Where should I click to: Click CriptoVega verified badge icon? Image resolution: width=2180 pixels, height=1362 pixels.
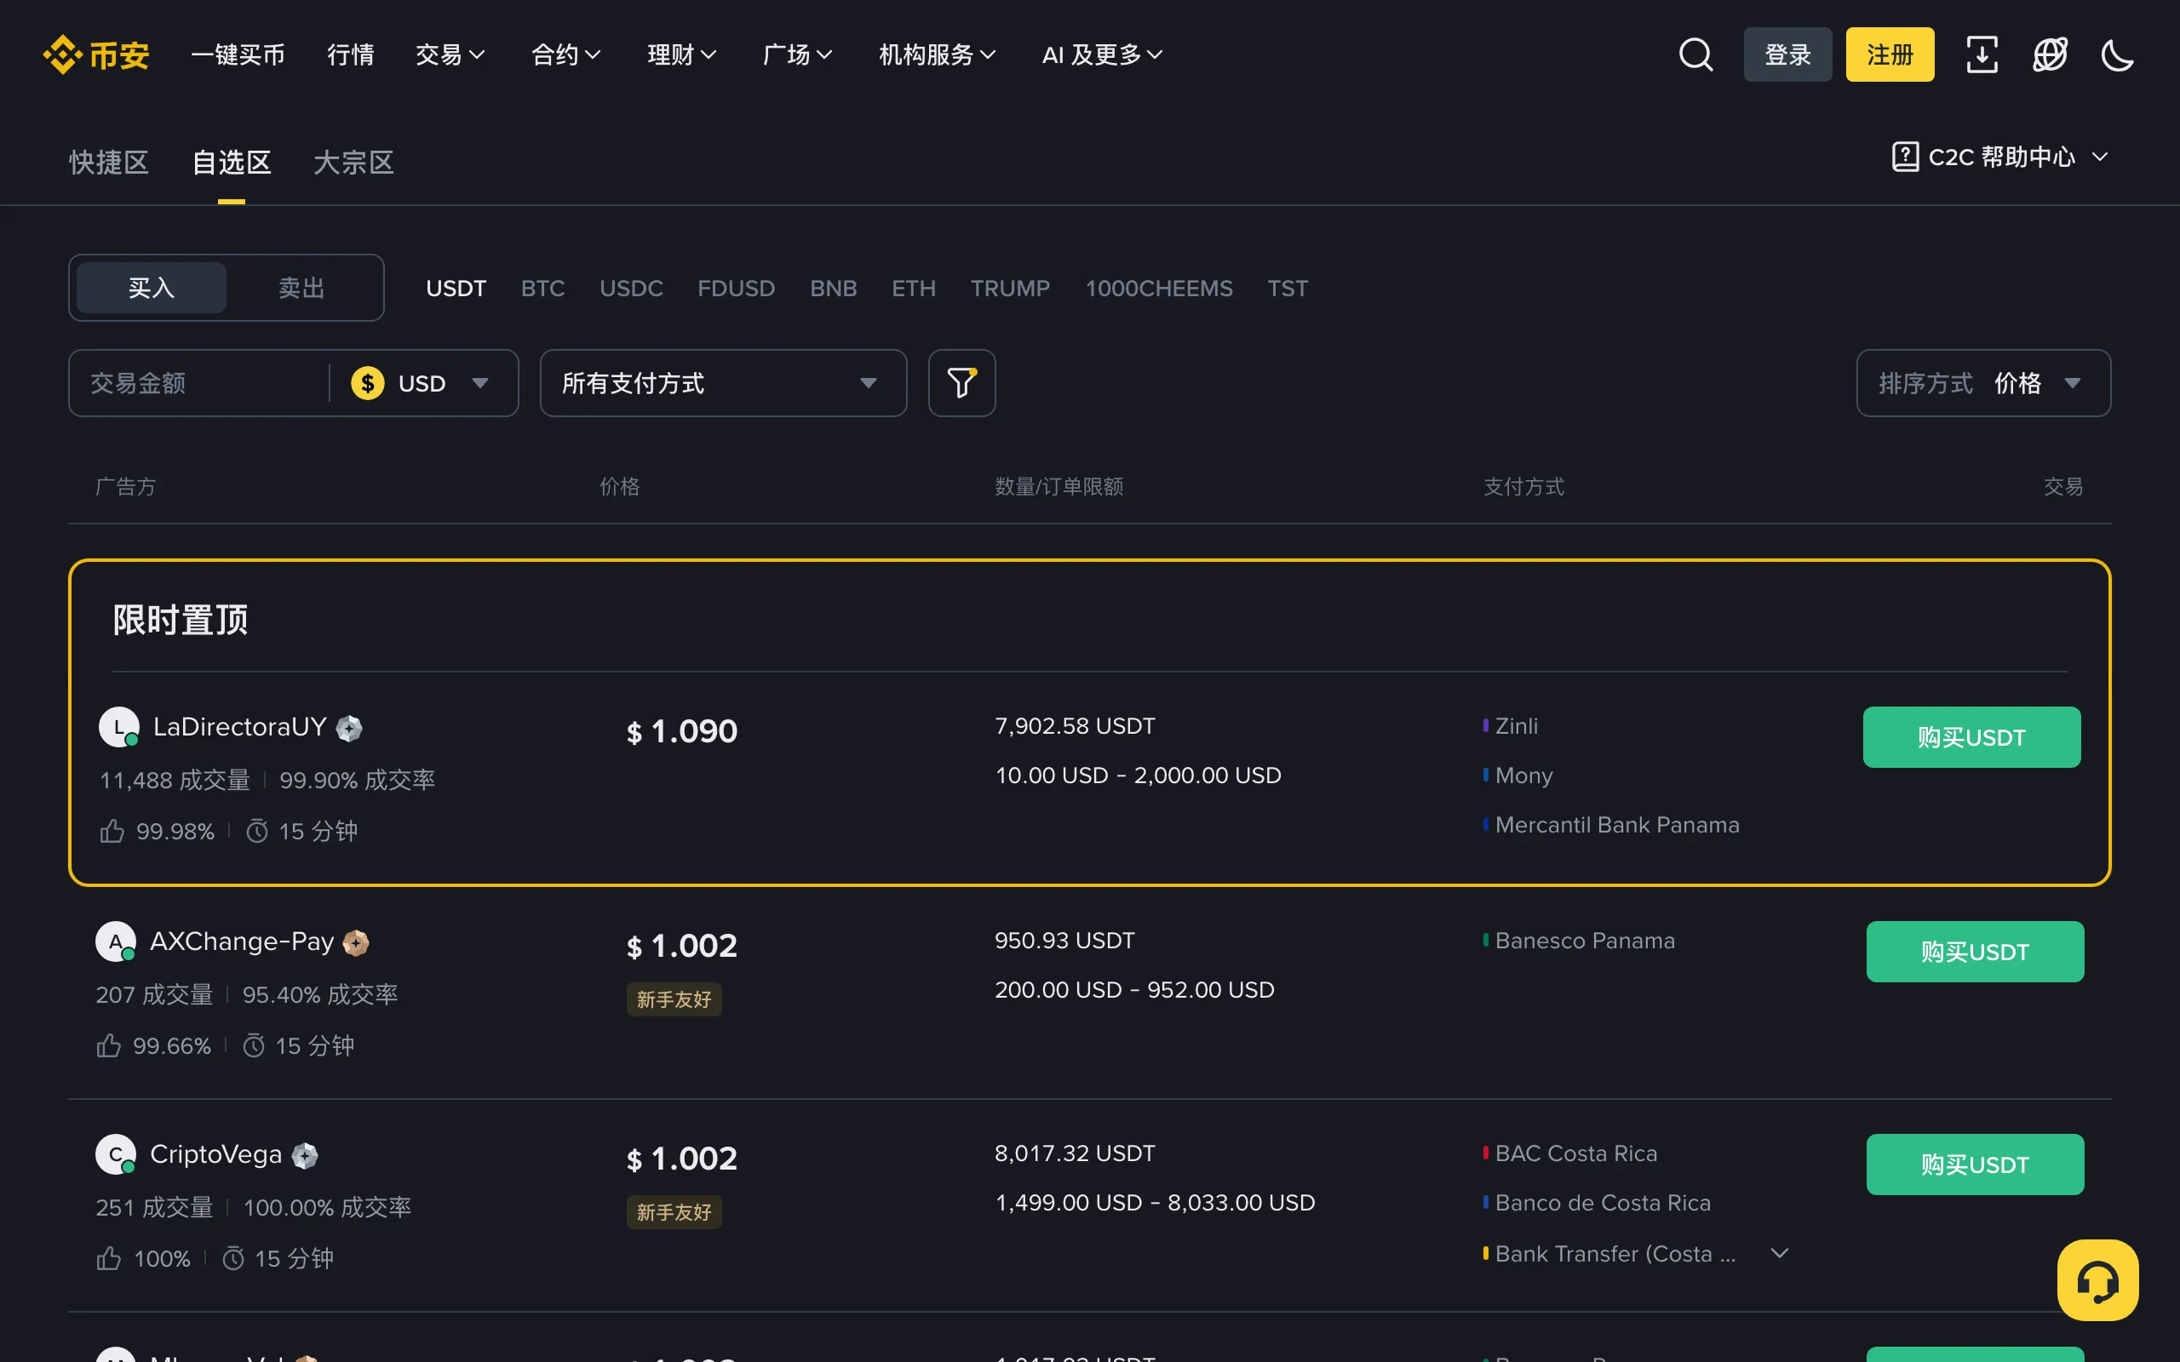(x=306, y=1156)
